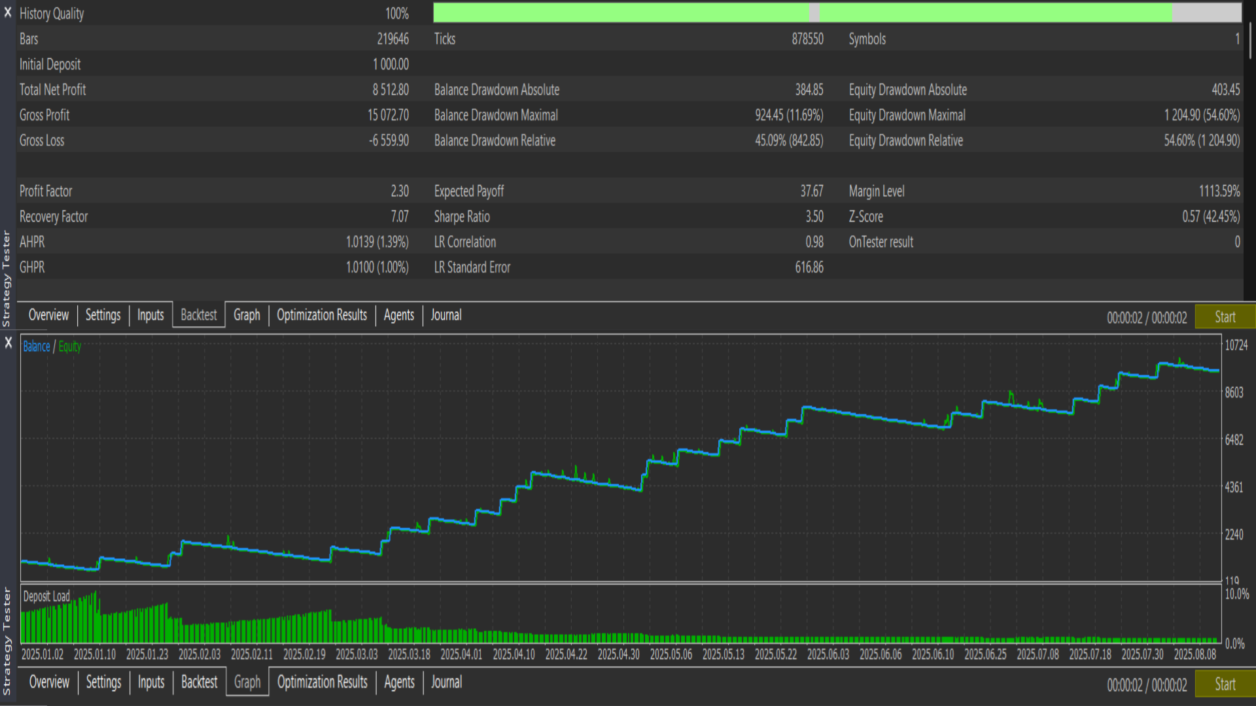
Task: Click the green Equity legend label
Action: coord(70,346)
